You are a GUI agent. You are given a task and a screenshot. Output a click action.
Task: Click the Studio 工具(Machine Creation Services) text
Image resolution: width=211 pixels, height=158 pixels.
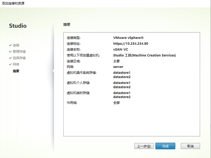tap(144, 55)
